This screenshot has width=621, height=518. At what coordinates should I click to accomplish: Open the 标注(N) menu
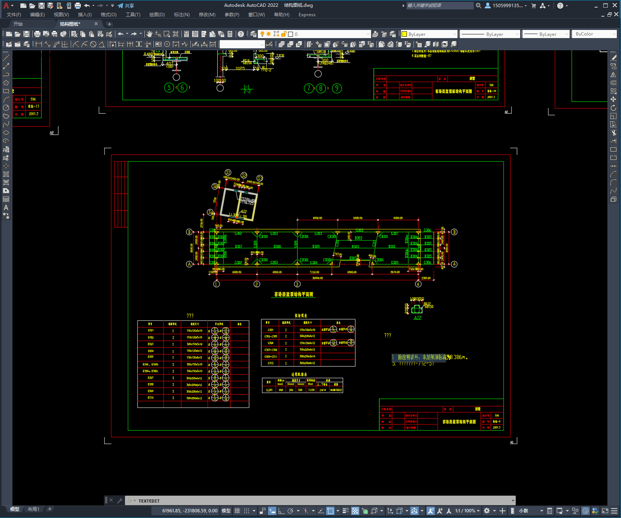pos(182,15)
